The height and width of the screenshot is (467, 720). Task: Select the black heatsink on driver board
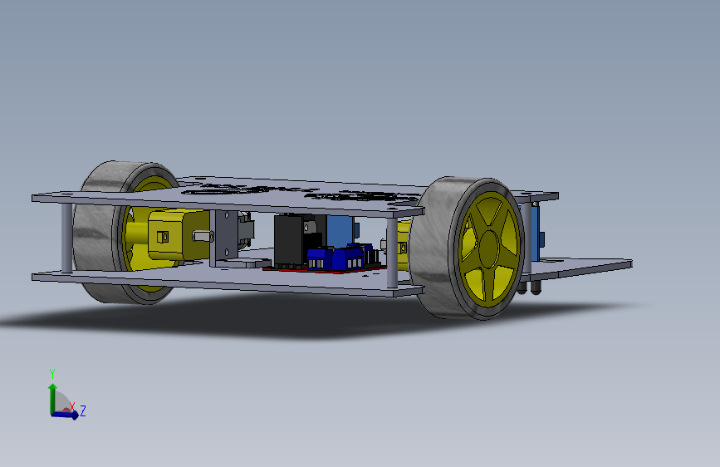coord(288,240)
